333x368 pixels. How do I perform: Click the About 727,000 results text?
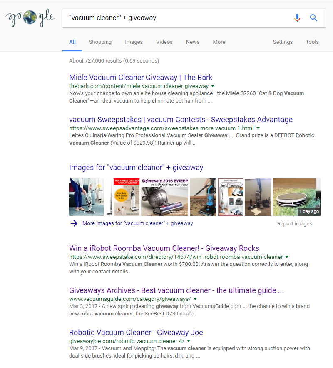(x=114, y=61)
